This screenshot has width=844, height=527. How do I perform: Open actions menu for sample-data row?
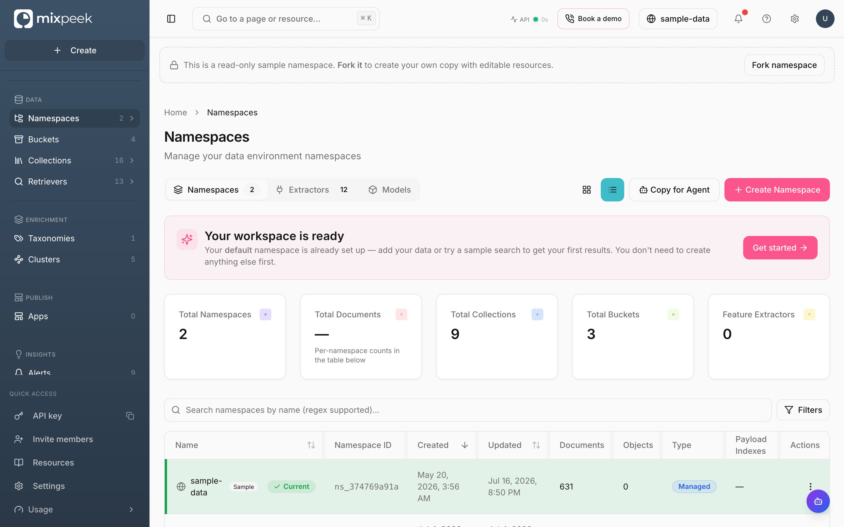811,486
